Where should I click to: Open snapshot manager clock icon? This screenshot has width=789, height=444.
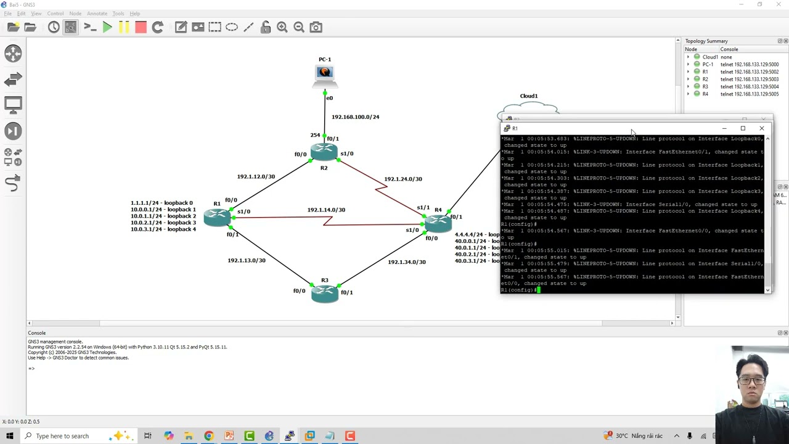pyautogui.click(x=54, y=27)
